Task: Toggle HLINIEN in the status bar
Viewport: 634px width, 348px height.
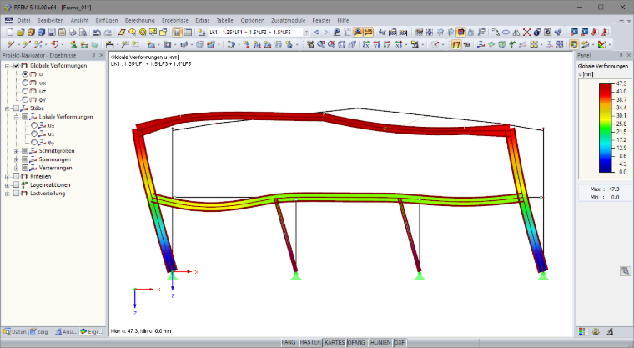Action: coord(380,342)
